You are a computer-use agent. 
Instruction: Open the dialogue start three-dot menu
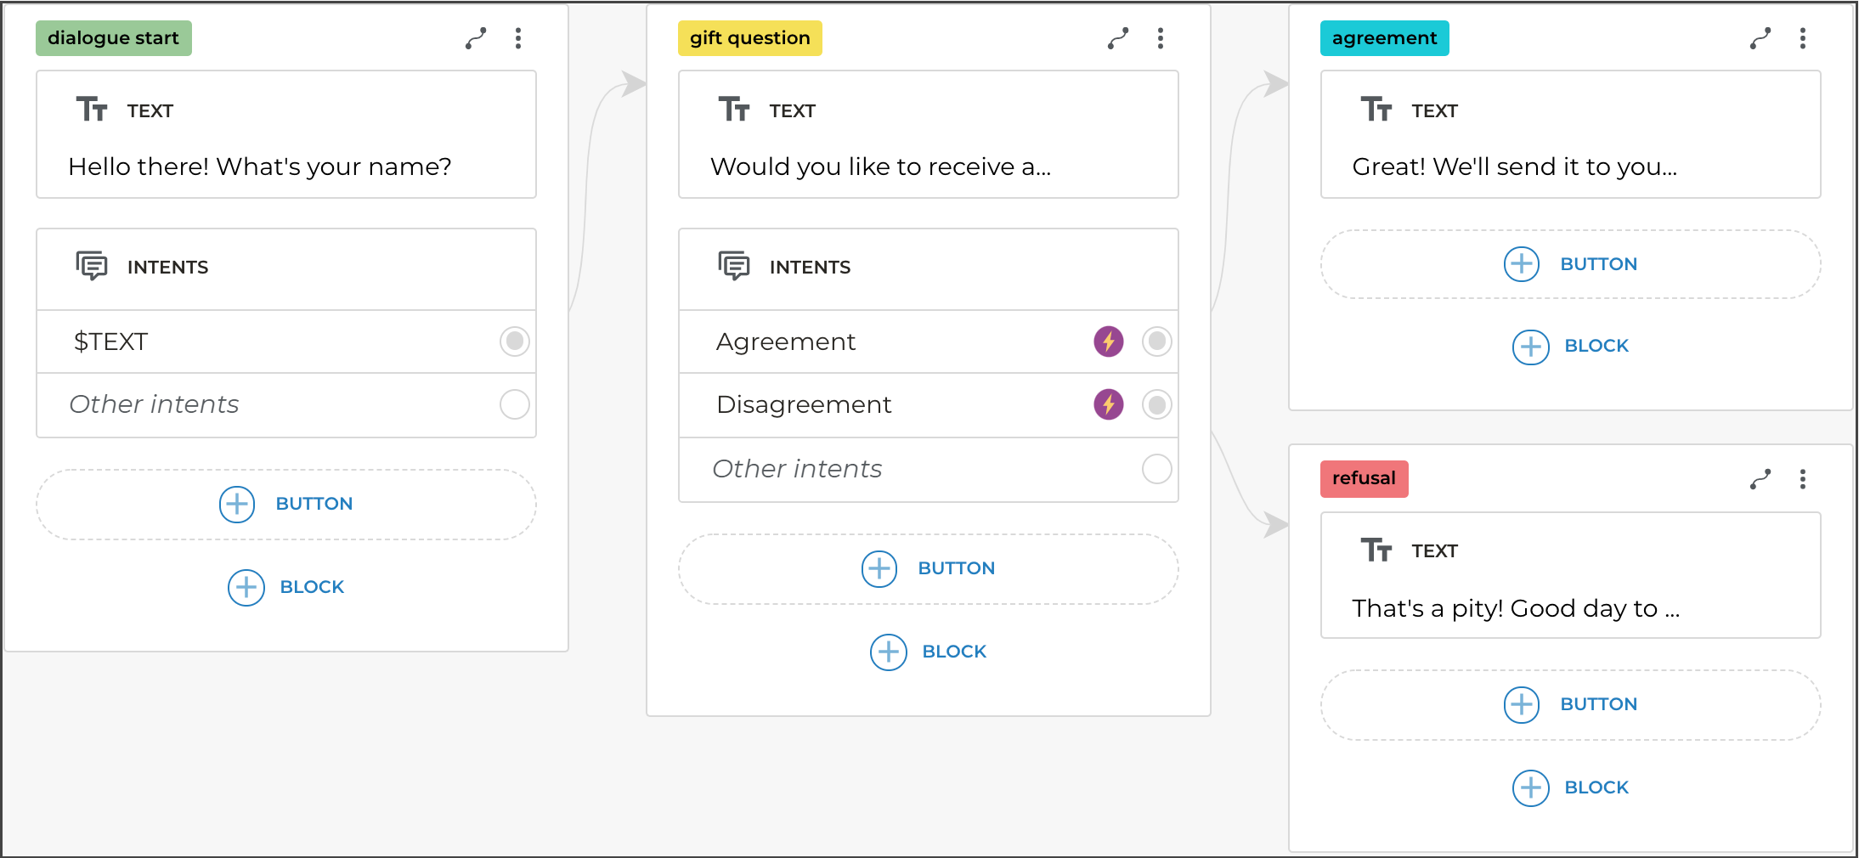(x=518, y=38)
